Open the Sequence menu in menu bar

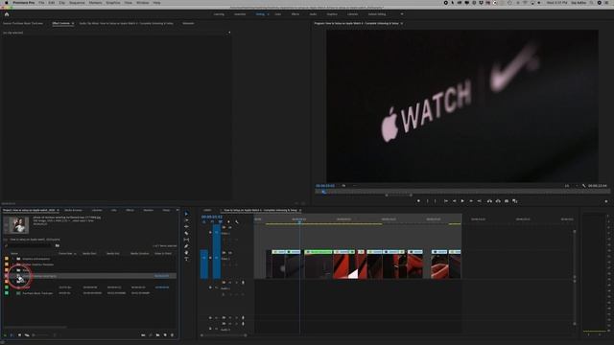coord(77,3)
